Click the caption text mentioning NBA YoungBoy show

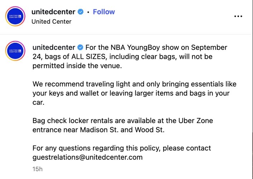tap(130, 57)
